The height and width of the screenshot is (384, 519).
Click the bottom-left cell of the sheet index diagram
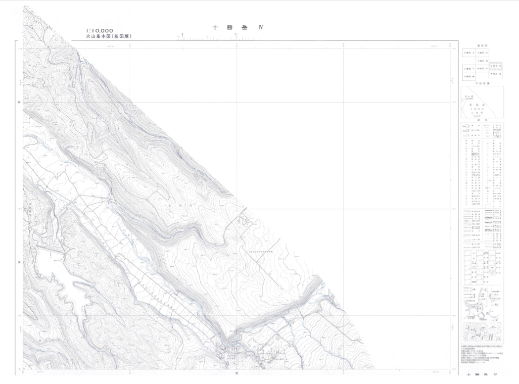pyautogui.click(x=468, y=76)
